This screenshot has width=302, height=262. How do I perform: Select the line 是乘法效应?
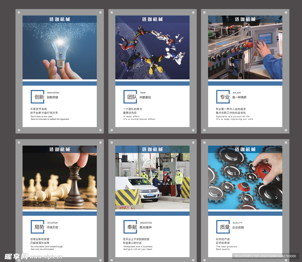(130, 113)
